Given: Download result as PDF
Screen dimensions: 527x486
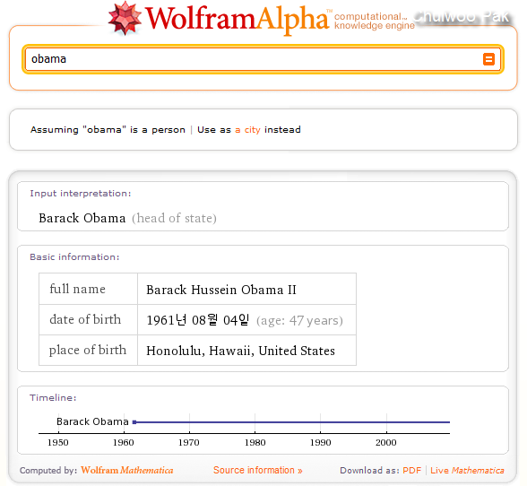Looking at the screenshot, I should (411, 470).
